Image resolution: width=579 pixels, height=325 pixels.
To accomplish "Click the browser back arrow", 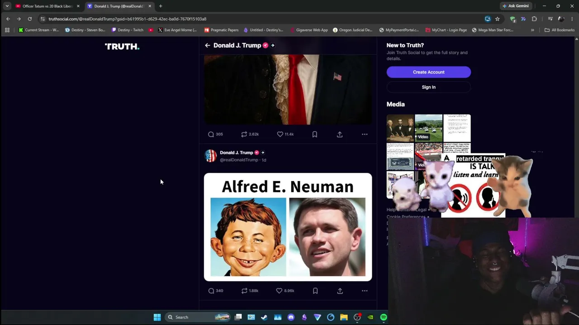I will [8, 19].
